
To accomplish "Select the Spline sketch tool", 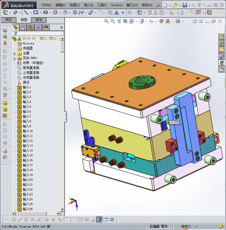I will (81, 13).
